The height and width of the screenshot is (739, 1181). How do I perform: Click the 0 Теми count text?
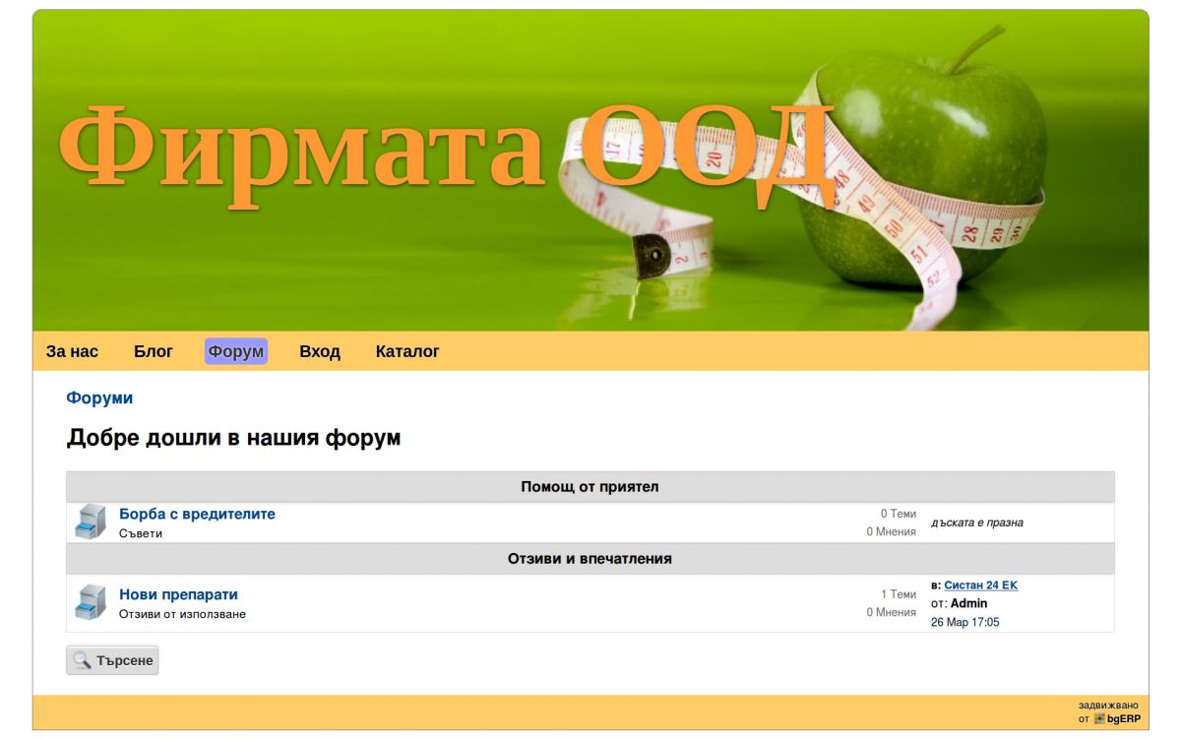(898, 514)
